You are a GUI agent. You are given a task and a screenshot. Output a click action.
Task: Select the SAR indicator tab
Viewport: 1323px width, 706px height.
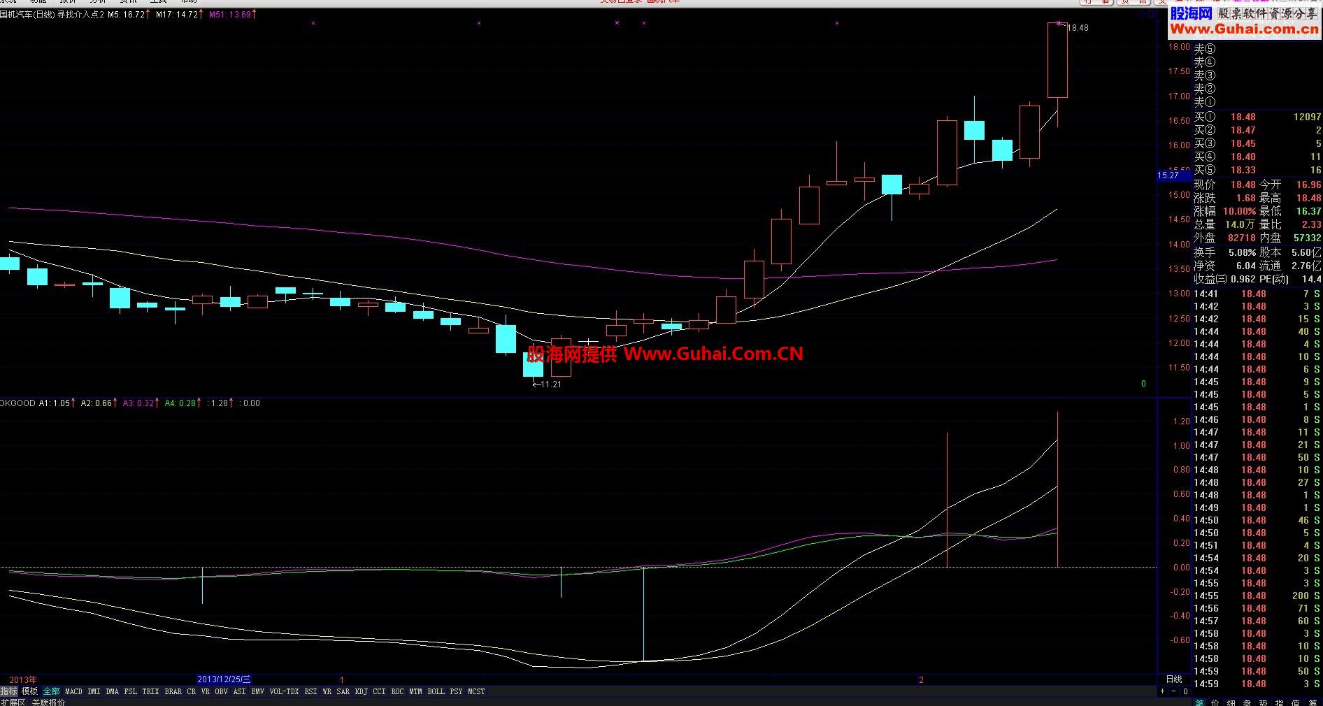(343, 691)
